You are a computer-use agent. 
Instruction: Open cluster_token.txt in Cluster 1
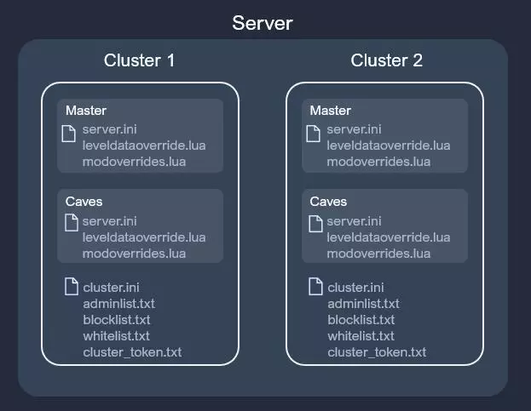(132, 352)
